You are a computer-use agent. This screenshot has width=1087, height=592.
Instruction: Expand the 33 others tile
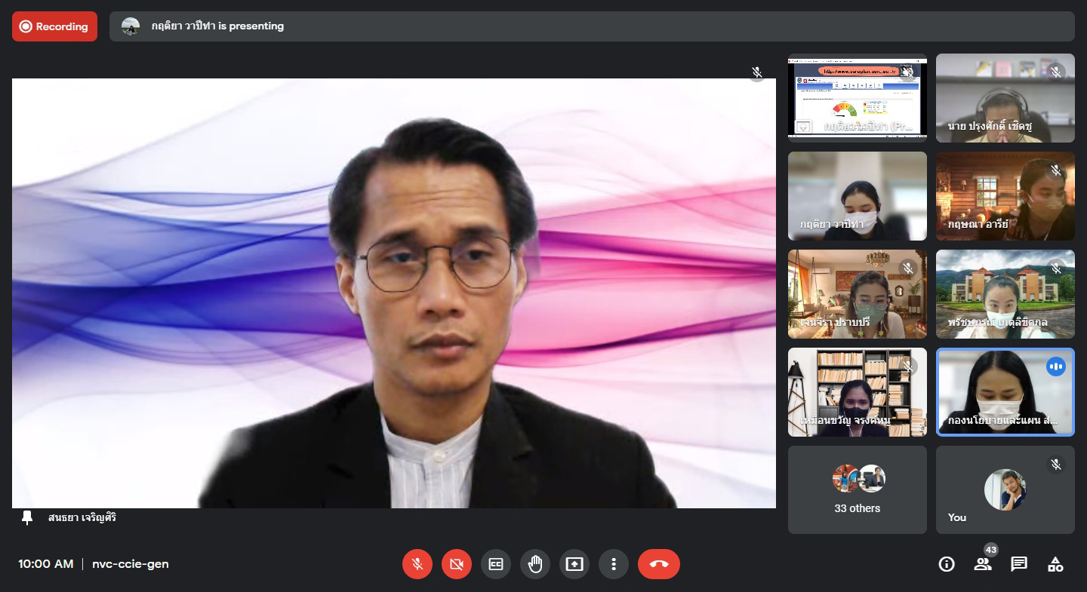(857, 490)
